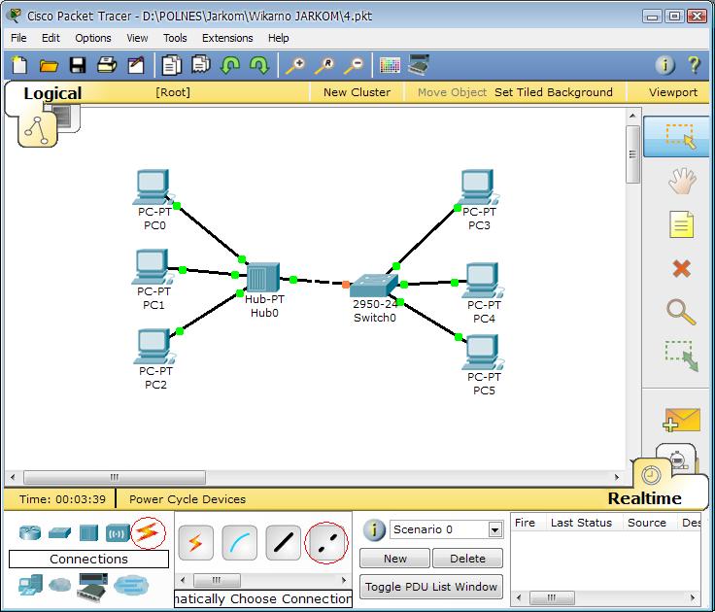Open the File menu
715x612 pixels.
pos(18,38)
